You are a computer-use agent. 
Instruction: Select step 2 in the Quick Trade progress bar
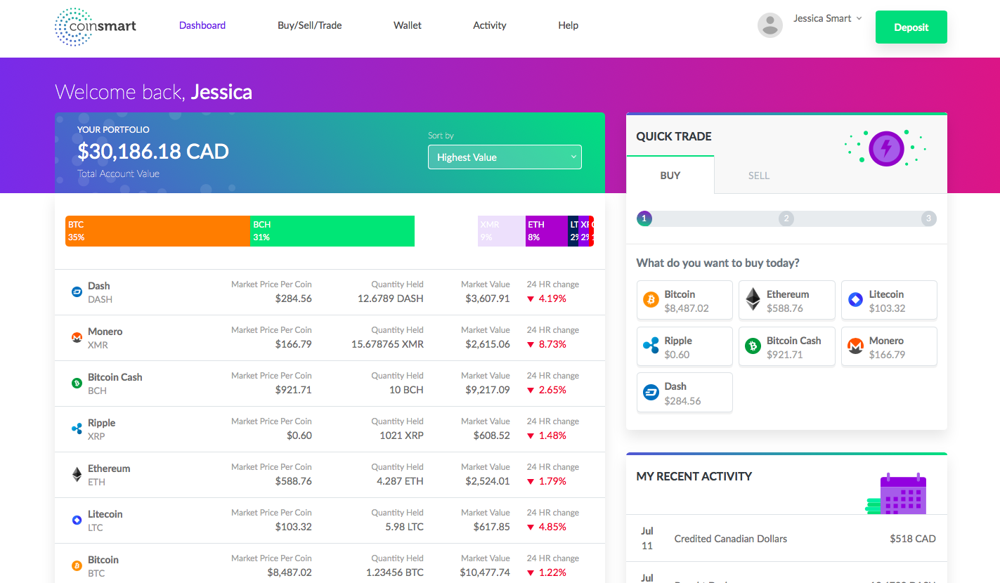pos(786,218)
